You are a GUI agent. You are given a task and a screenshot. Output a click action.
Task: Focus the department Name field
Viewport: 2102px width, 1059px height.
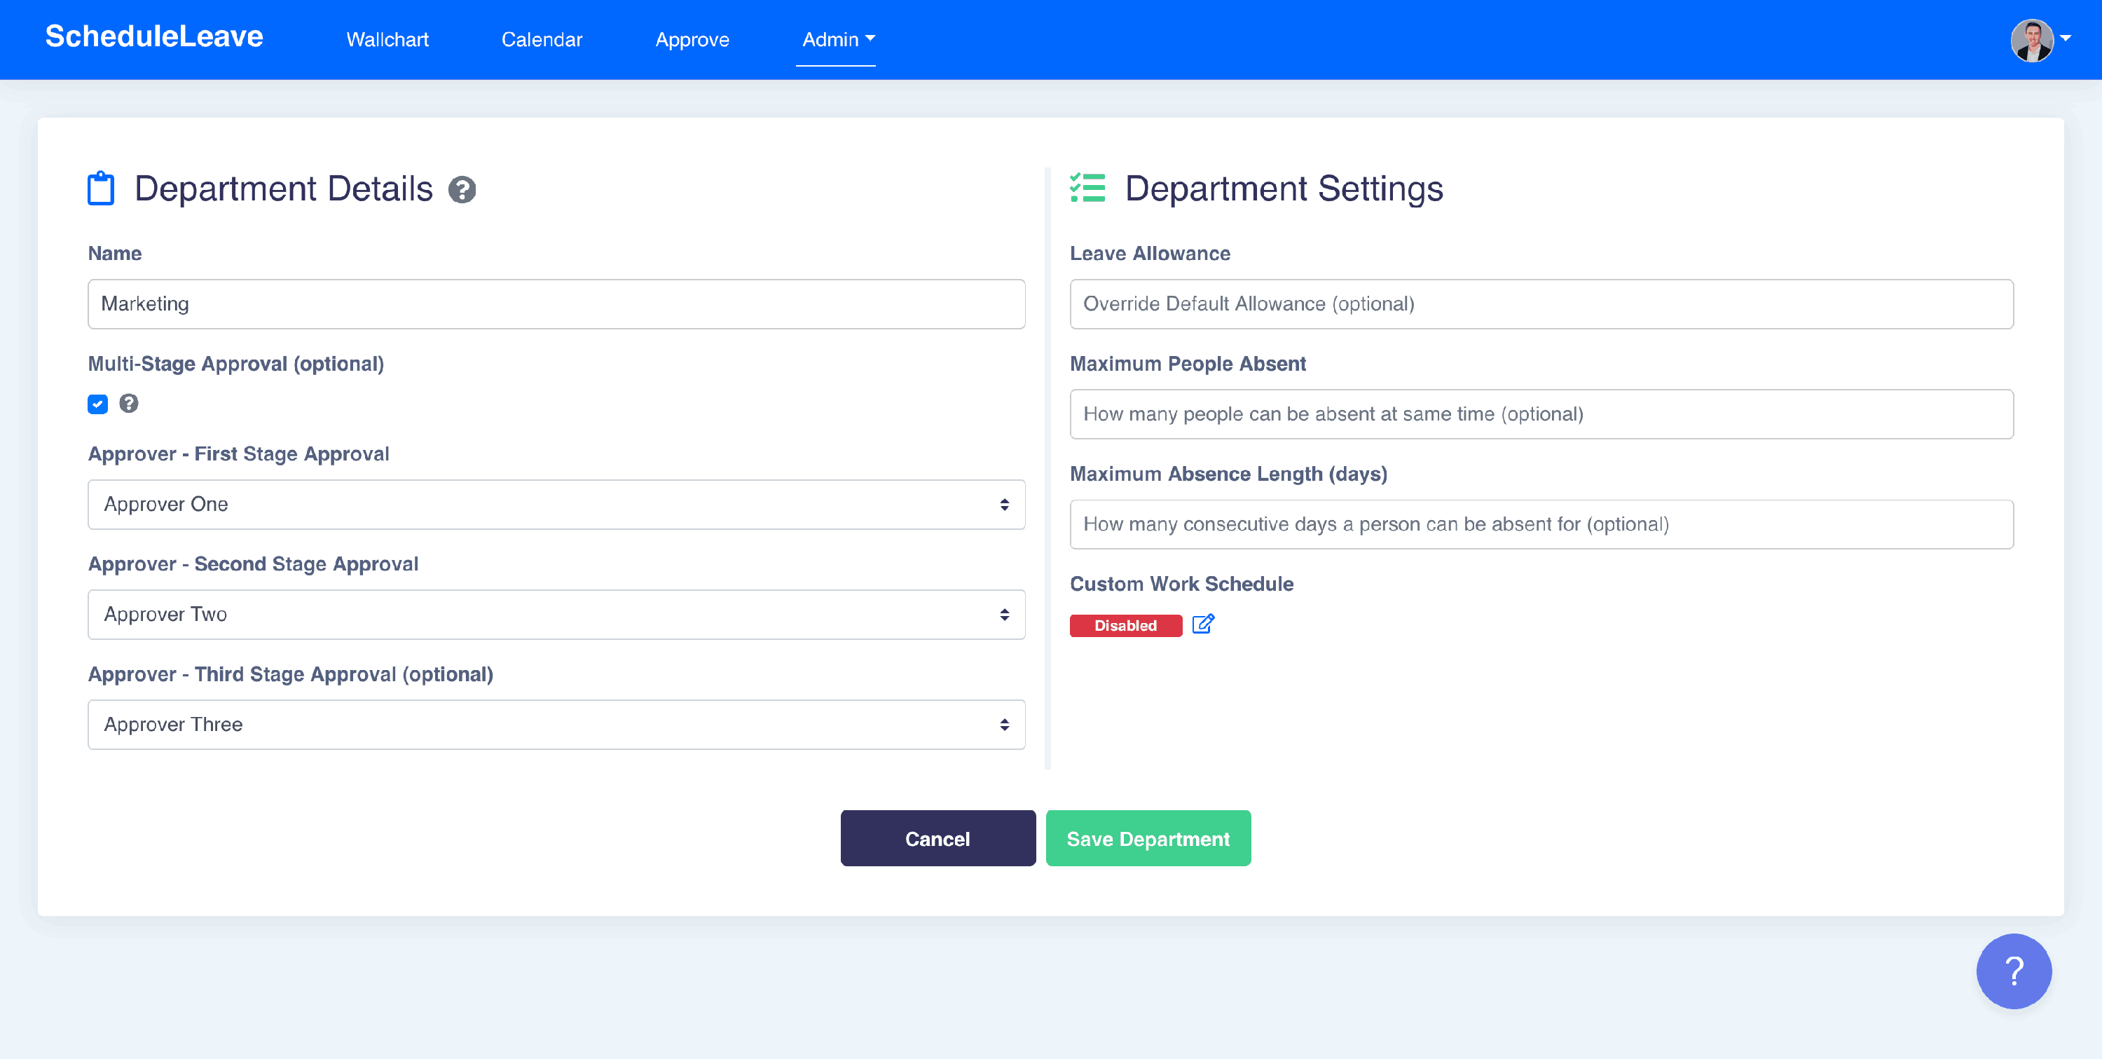[x=556, y=303]
